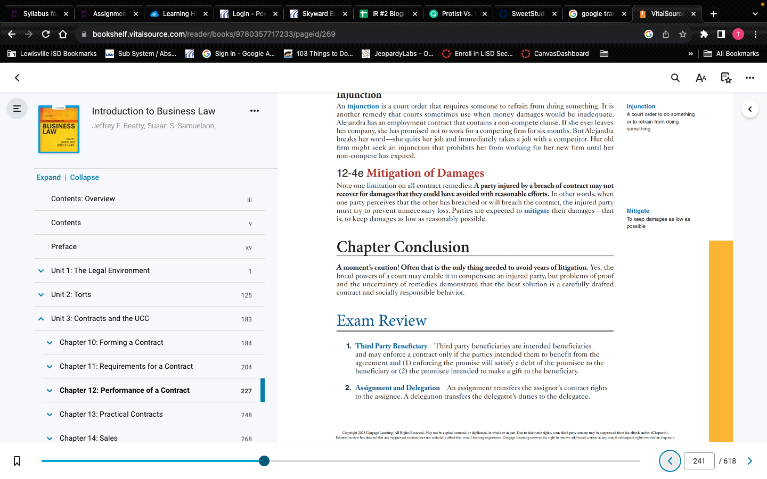Switch to the Syllabus tab
Screen dimensions: 767x479
pyautogui.click(x=38, y=14)
